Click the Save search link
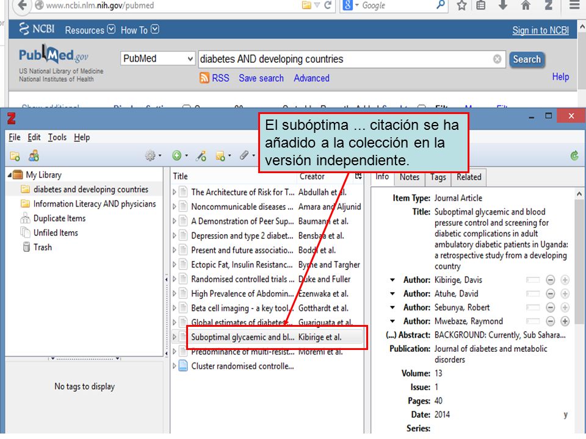The height and width of the screenshot is (439, 586). pos(261,78)
